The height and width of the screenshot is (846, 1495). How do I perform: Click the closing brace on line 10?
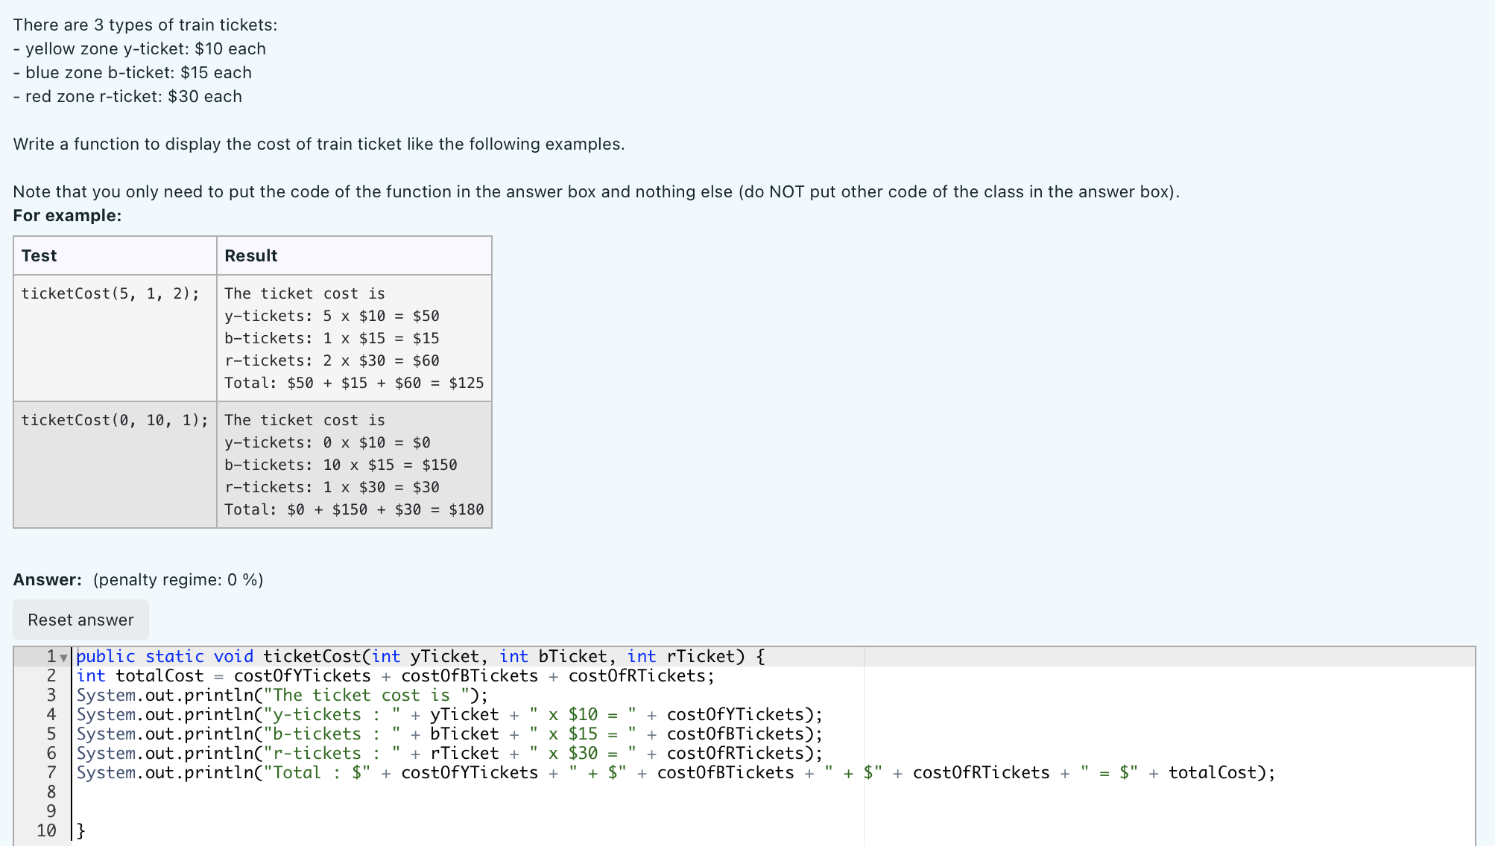[79, 830]
